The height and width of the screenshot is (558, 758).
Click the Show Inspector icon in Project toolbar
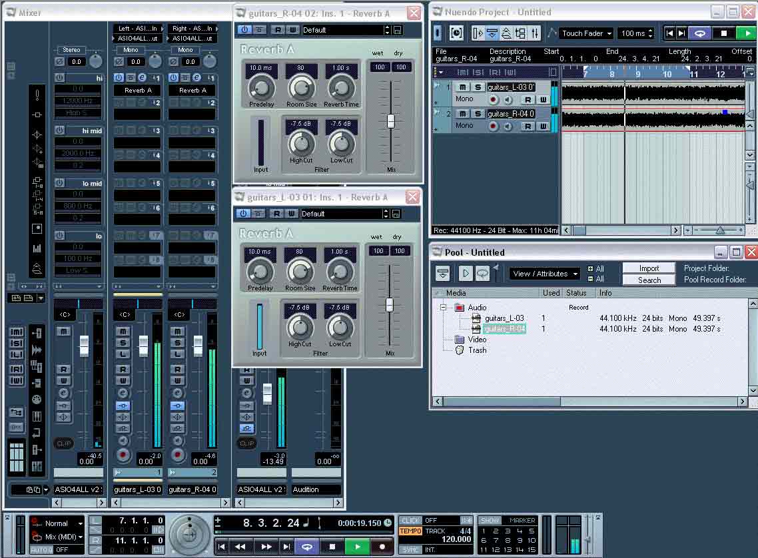tap(478, 33)
